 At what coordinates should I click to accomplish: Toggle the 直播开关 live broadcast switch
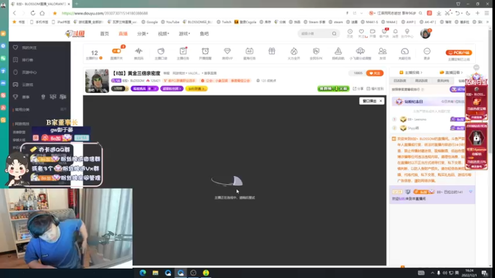116,53
